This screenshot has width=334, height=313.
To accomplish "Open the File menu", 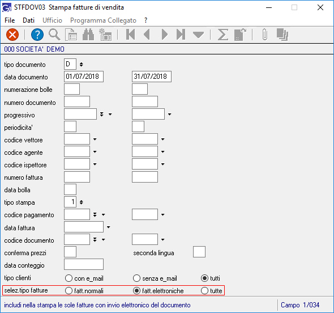I will click(10, 20).
